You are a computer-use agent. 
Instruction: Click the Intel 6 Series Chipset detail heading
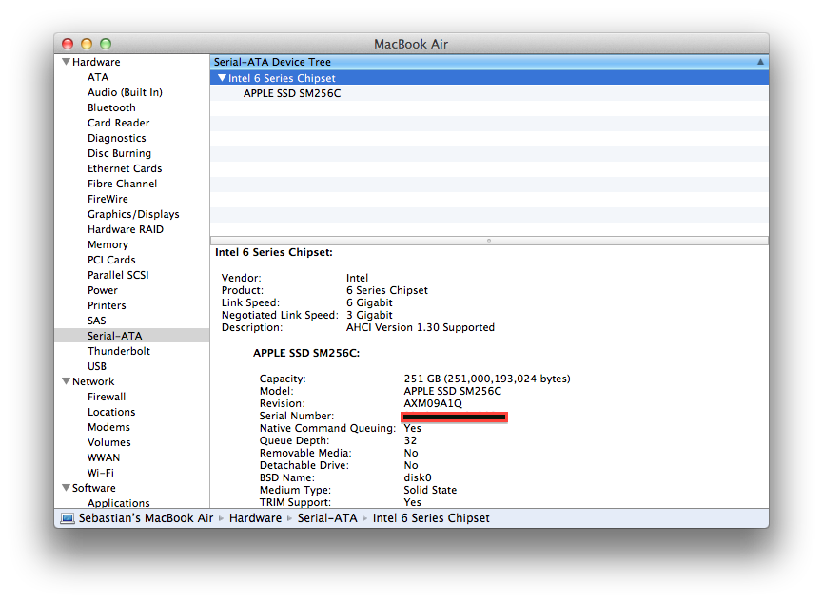tap(274, 252)
